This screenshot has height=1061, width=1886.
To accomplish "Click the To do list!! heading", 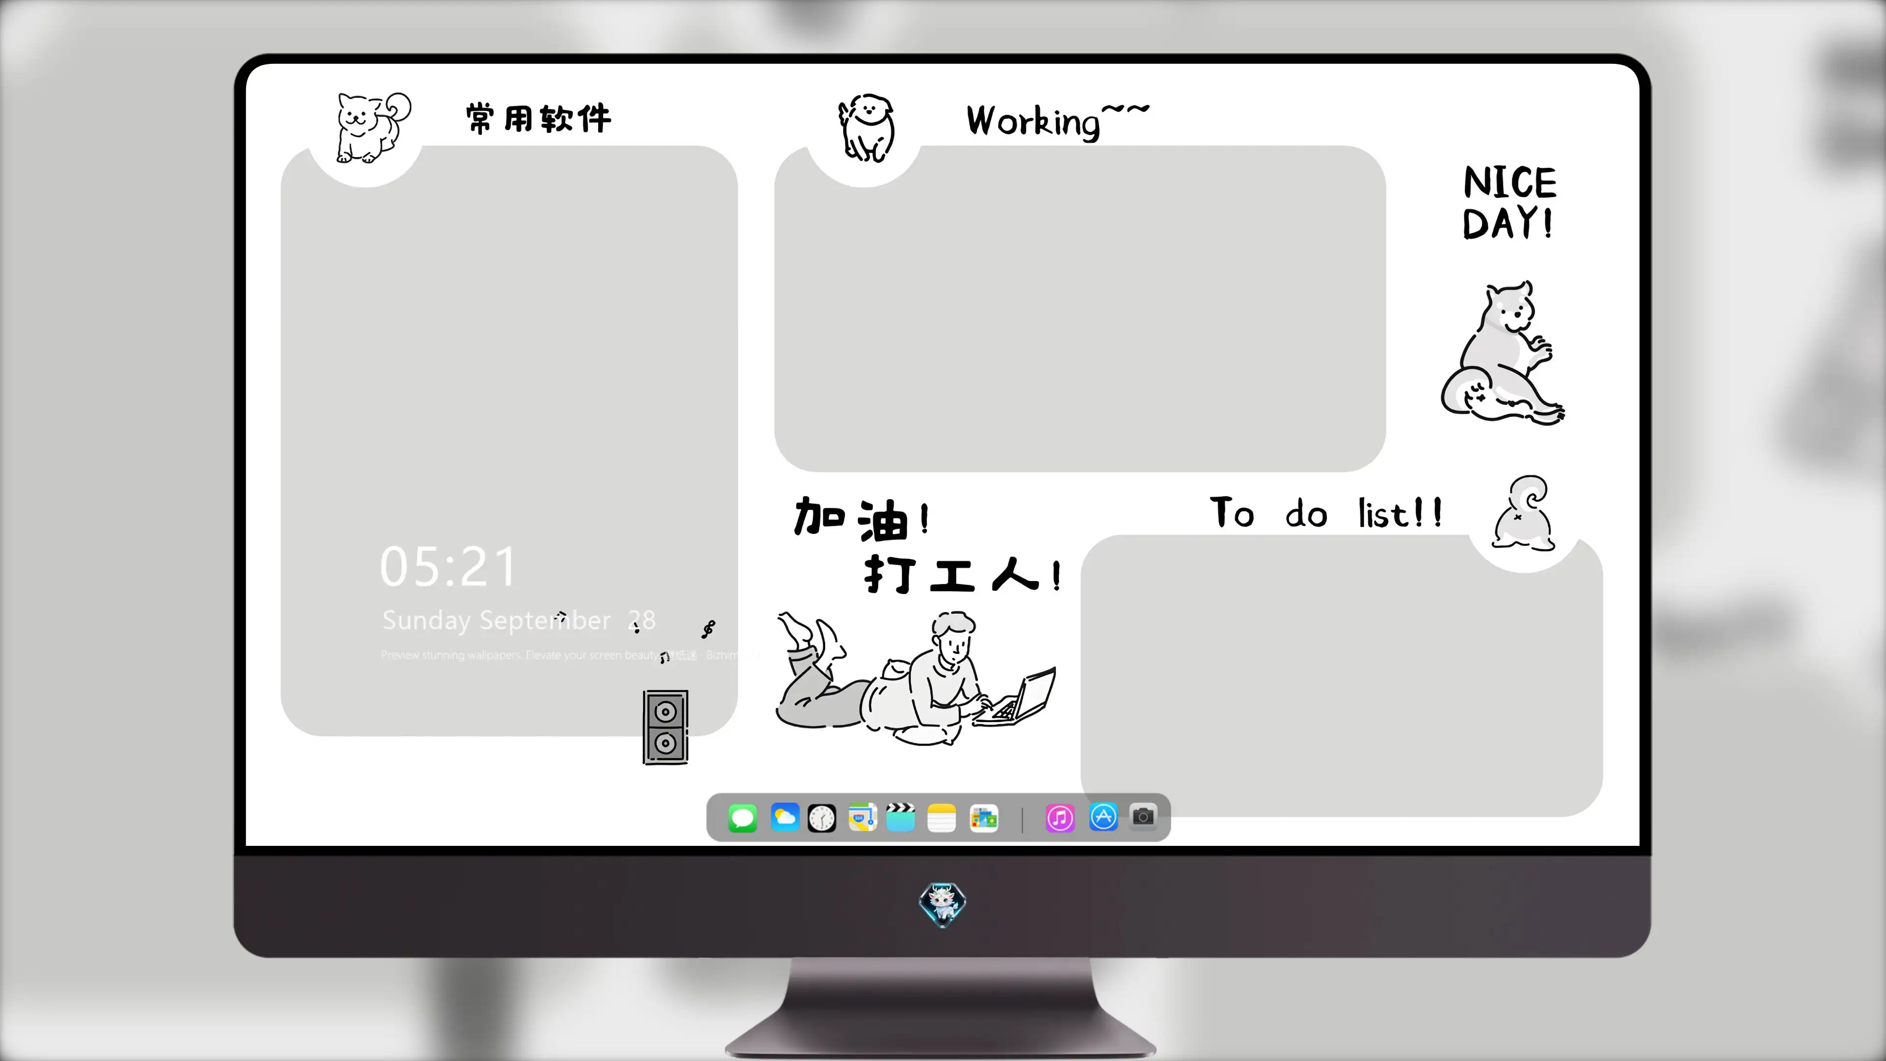I will (x=1326, y=512).
